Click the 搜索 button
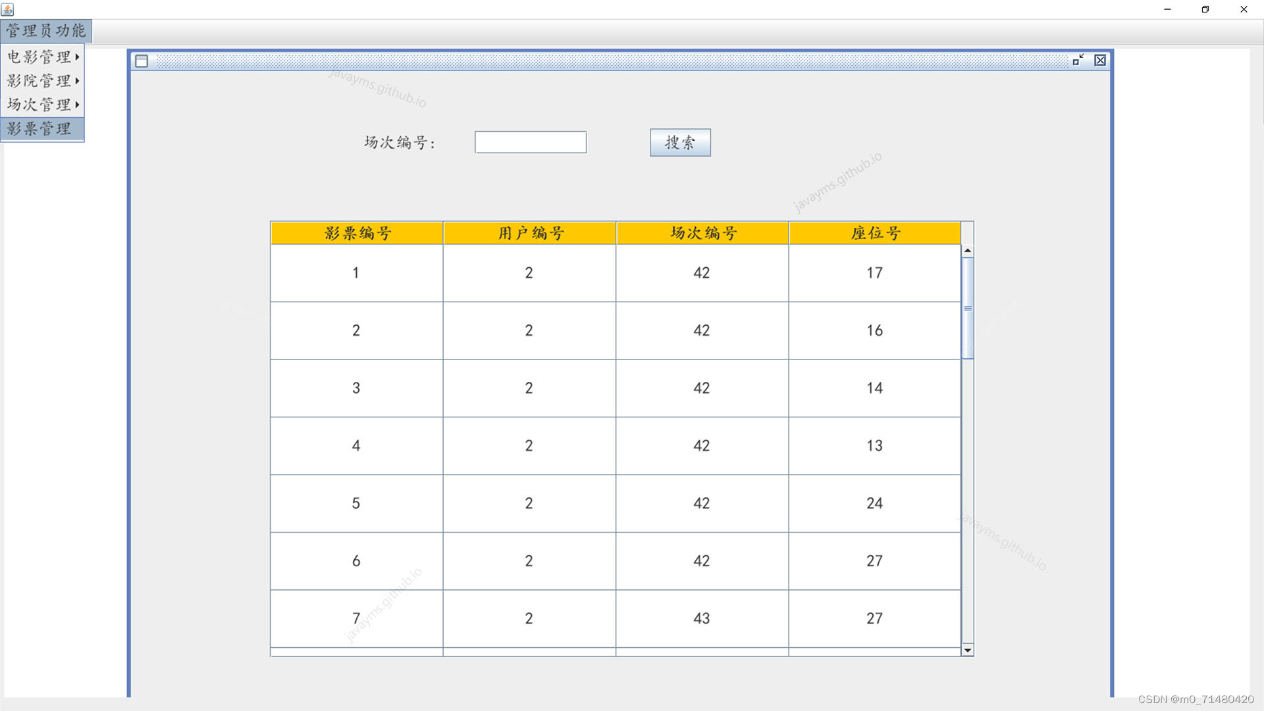This screenshot has width=1264, height=711. (x=680, y=142)
